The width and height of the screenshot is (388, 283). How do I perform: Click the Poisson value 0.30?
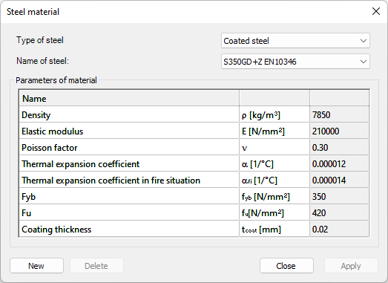(x=339, y=148)
